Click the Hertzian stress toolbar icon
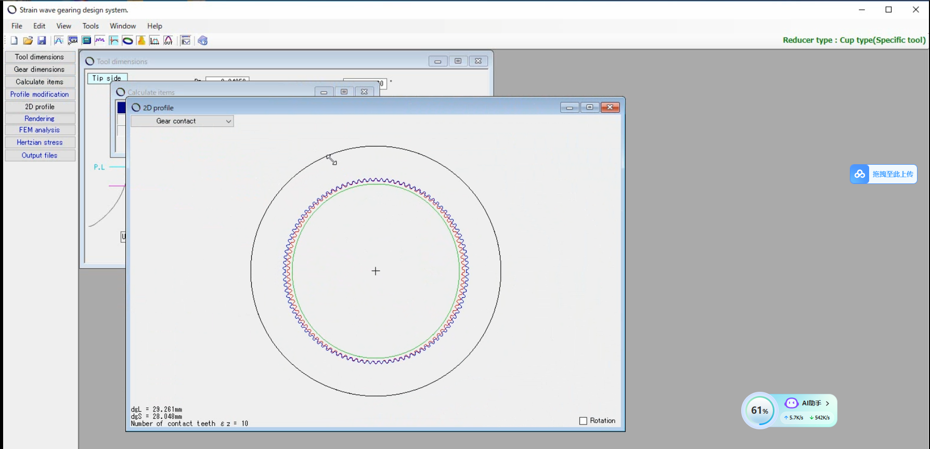This screenshot has width=930, height=449. [154, 41]
